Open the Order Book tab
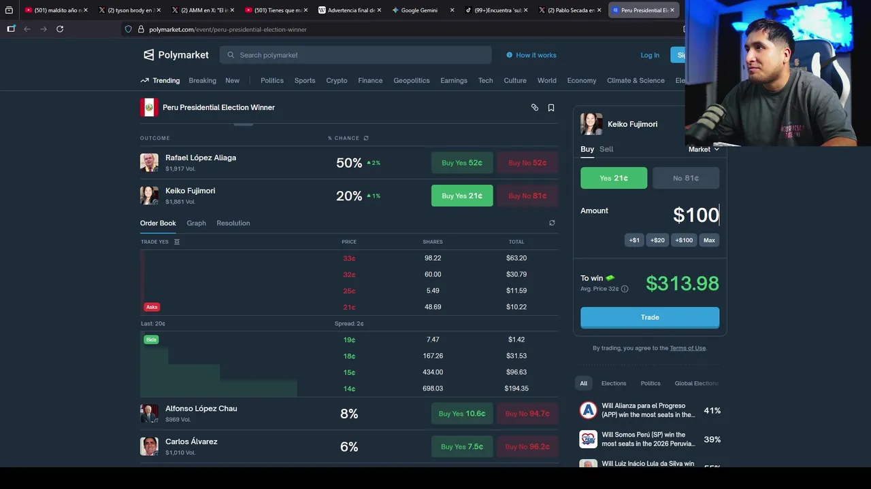This screenshot has width=871, height=489. 158,223
